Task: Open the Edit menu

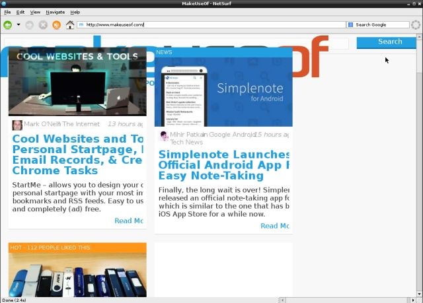Action: (x=20, y=12)
